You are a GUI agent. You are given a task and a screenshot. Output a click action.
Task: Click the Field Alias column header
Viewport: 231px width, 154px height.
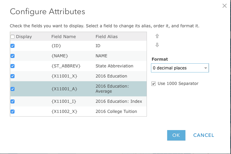point(107,37)
